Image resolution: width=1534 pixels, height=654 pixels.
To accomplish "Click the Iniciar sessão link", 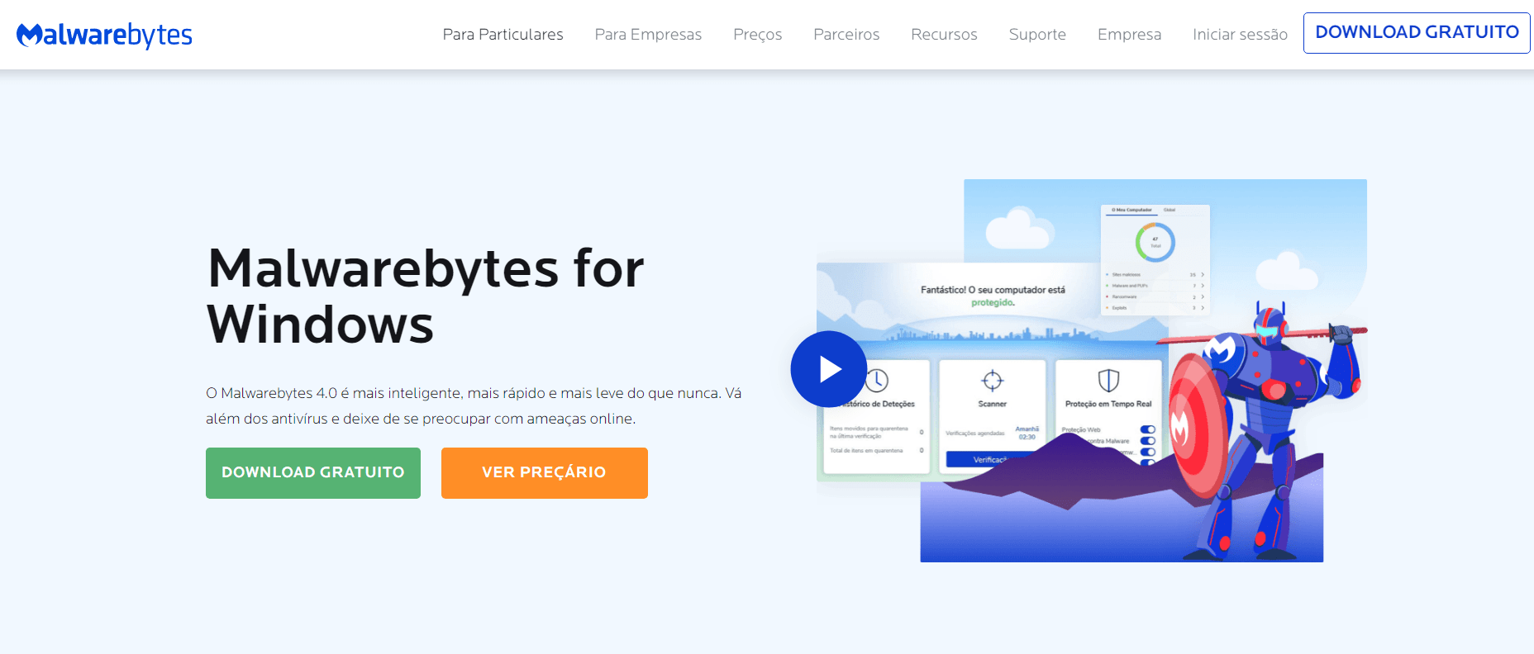I will click(1240, 35).
